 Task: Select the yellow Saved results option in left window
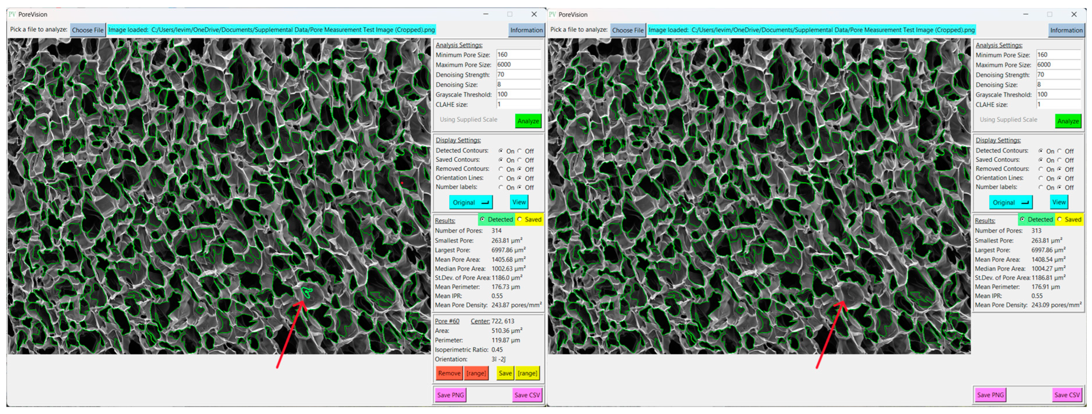pos(520,219)
